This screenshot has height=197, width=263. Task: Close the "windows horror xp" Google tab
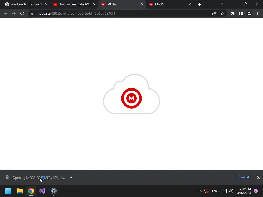pyautogui.click(x=46, y=4)
